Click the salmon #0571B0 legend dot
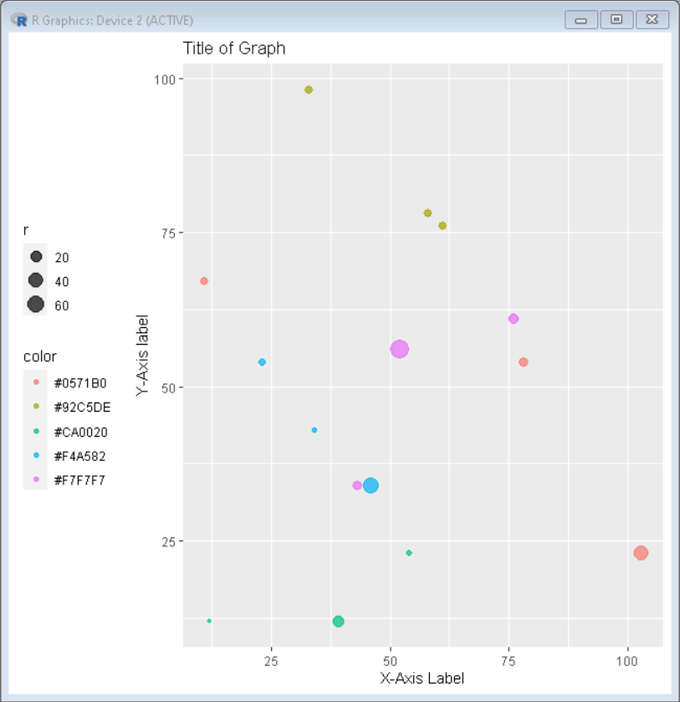This screenshot has height=702, width=680. (x=34, y=383)
